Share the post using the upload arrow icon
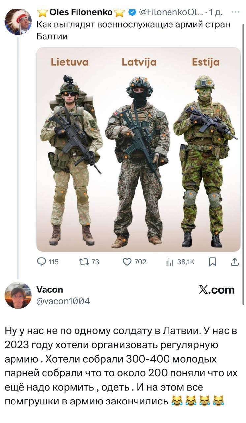 tap(234, 262)
